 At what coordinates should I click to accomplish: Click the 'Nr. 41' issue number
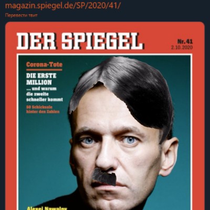185,41
